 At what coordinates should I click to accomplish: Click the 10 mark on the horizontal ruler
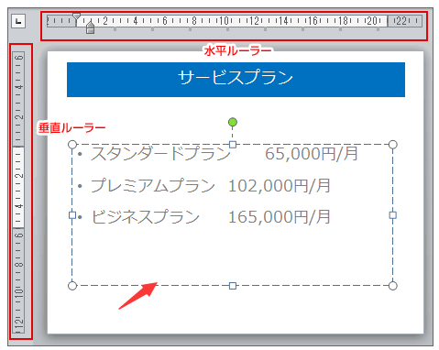point(224,21)
